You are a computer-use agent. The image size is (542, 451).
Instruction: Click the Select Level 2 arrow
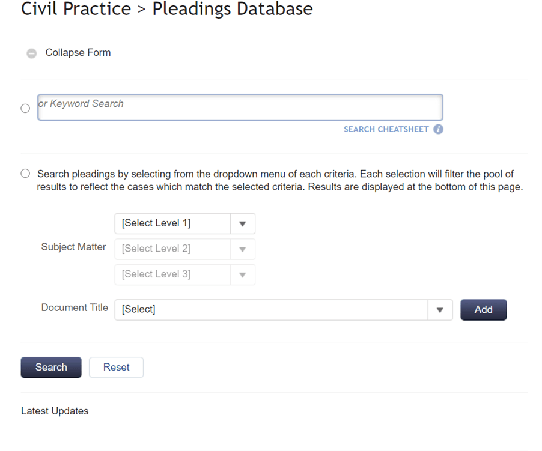[243, 249]
